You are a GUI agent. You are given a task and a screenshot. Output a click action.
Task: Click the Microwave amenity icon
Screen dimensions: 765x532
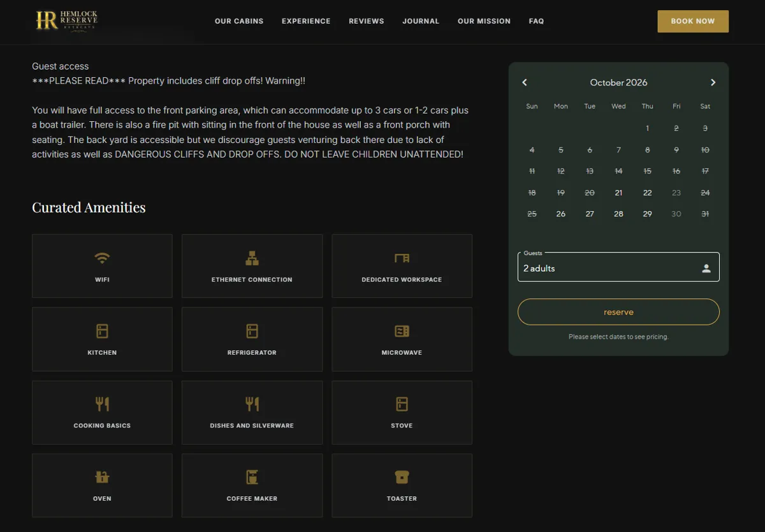pos(402,331)
